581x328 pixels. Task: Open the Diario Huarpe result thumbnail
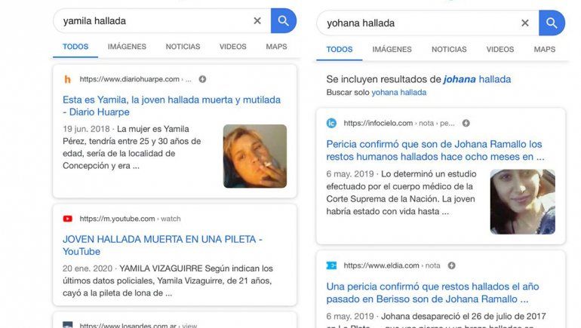pyautogui.click(x=255, y=156)
